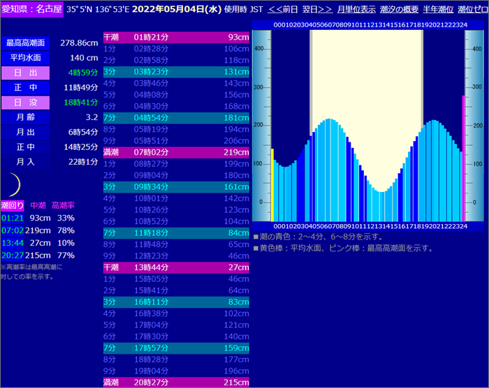The image size is (489, 388).
Task: Click the 01:21 tide time entry
Action: tap(13, 218)
